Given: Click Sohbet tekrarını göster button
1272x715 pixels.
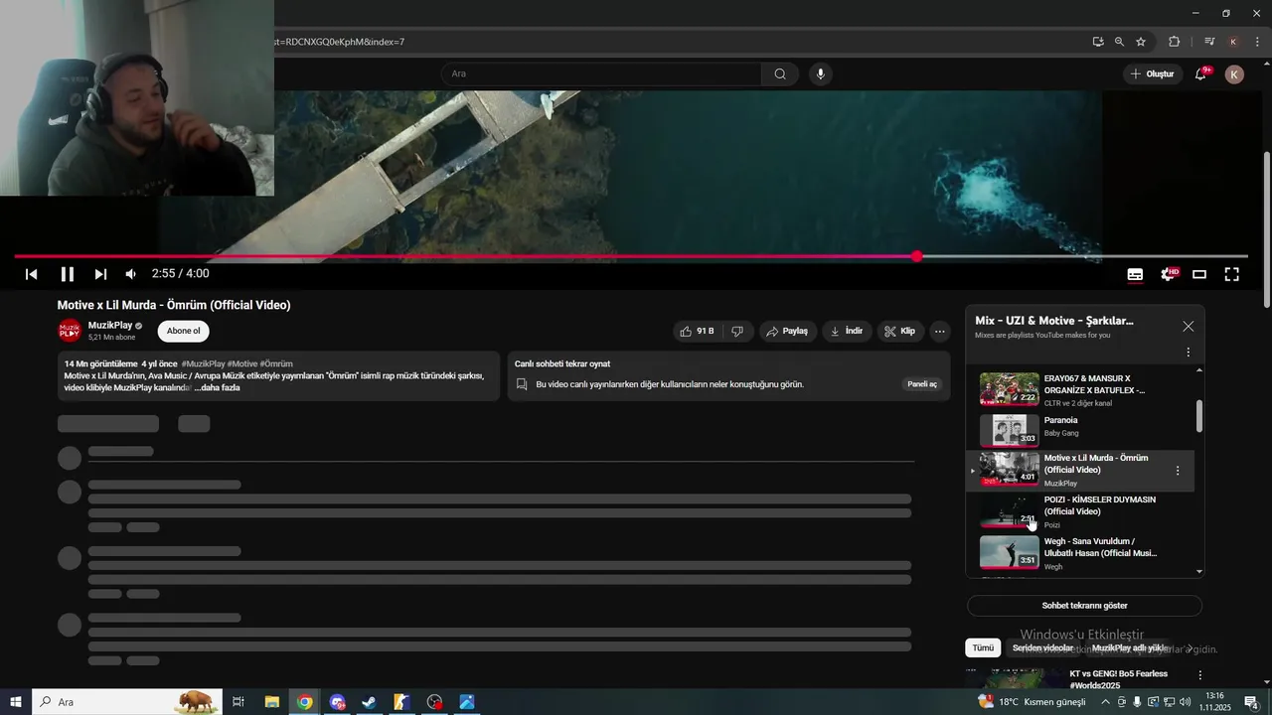Looking at the screenshot, I should [1084, 606].
